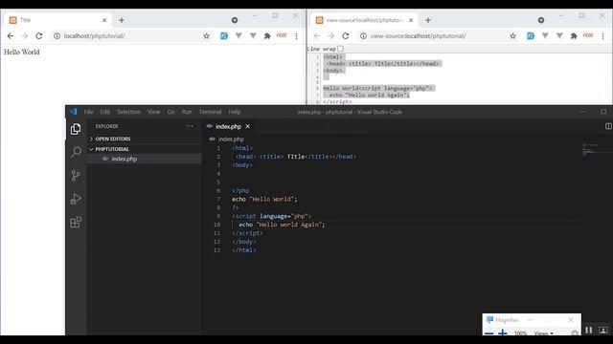Click the code minimap in VS Code
This screenshot has width=613, height=344.
[x=596, y=149]
